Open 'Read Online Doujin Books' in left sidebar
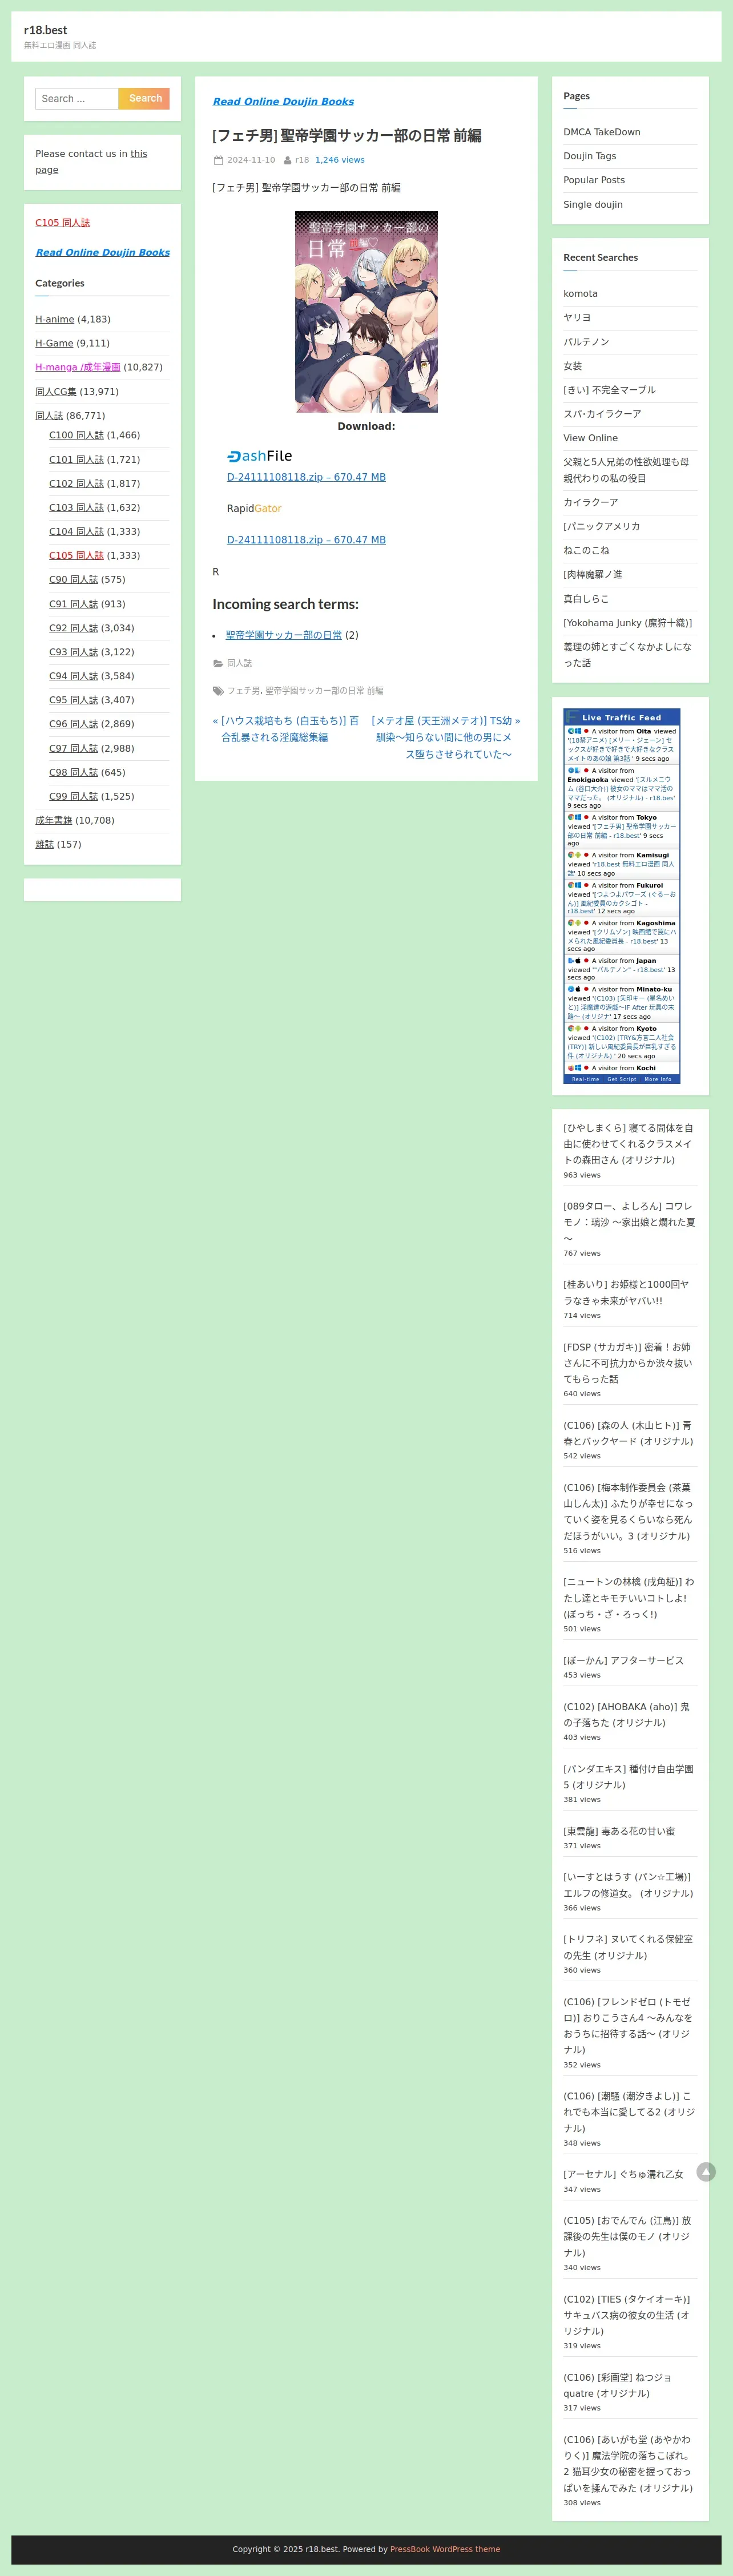The width and height of the screenshot is (733, 2576). coord(103,252)
